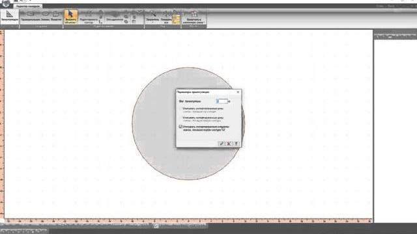Click the Return to main window button

click(194, 17)
